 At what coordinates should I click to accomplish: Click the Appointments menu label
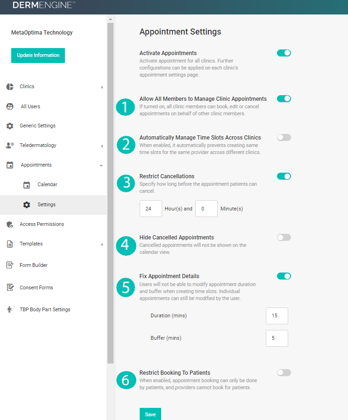tap(36, 165)
